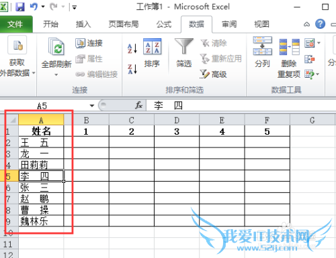Click the 删除重复项 icon

[x=289, y=58]
